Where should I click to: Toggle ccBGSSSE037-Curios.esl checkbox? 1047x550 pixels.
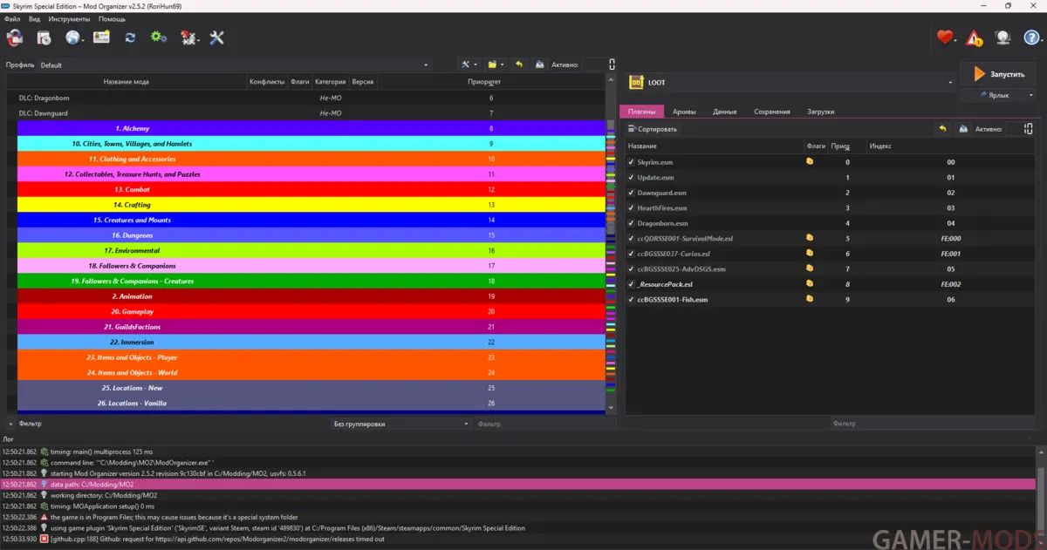(x=632, y=254)
